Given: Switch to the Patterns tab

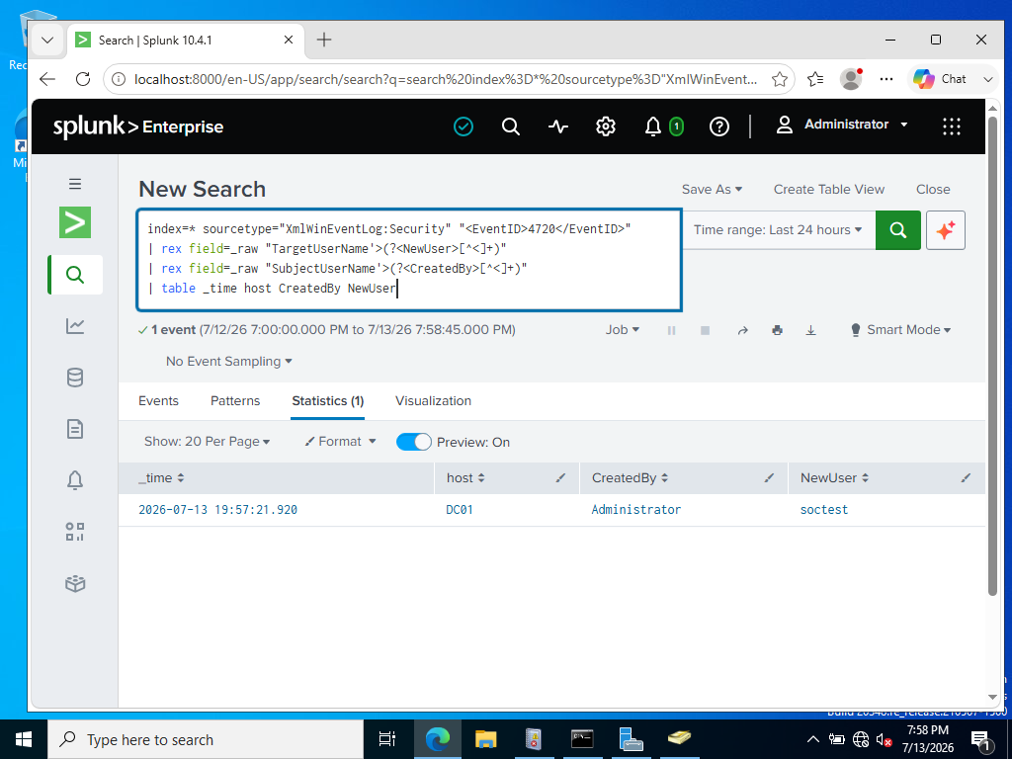Looking at the screenshot, I should pyautogui.click(x=235, y=401).
